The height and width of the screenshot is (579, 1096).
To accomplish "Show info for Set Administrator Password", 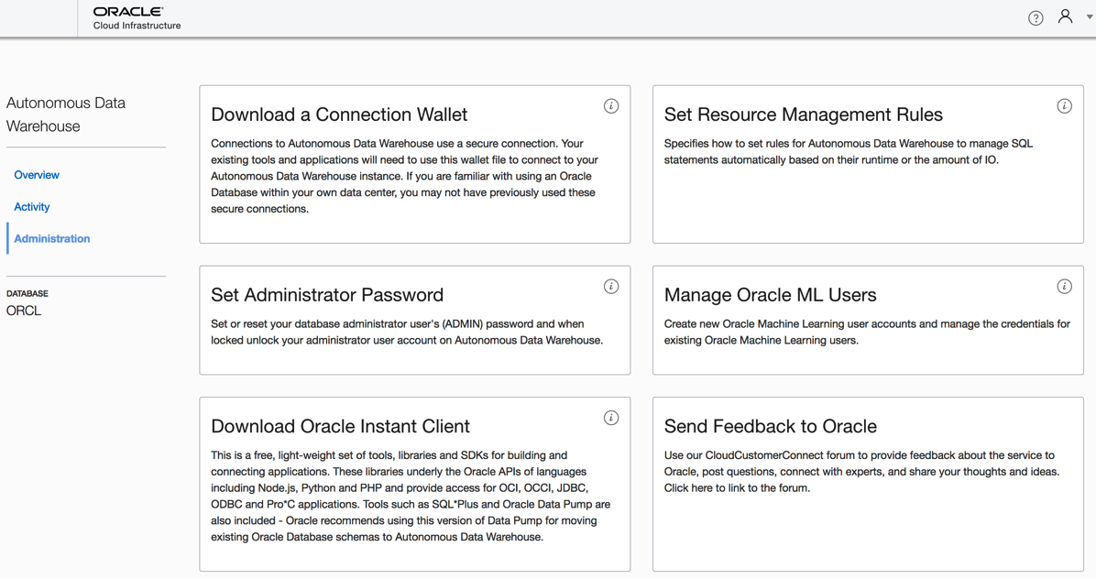I will tap(611, 287).
